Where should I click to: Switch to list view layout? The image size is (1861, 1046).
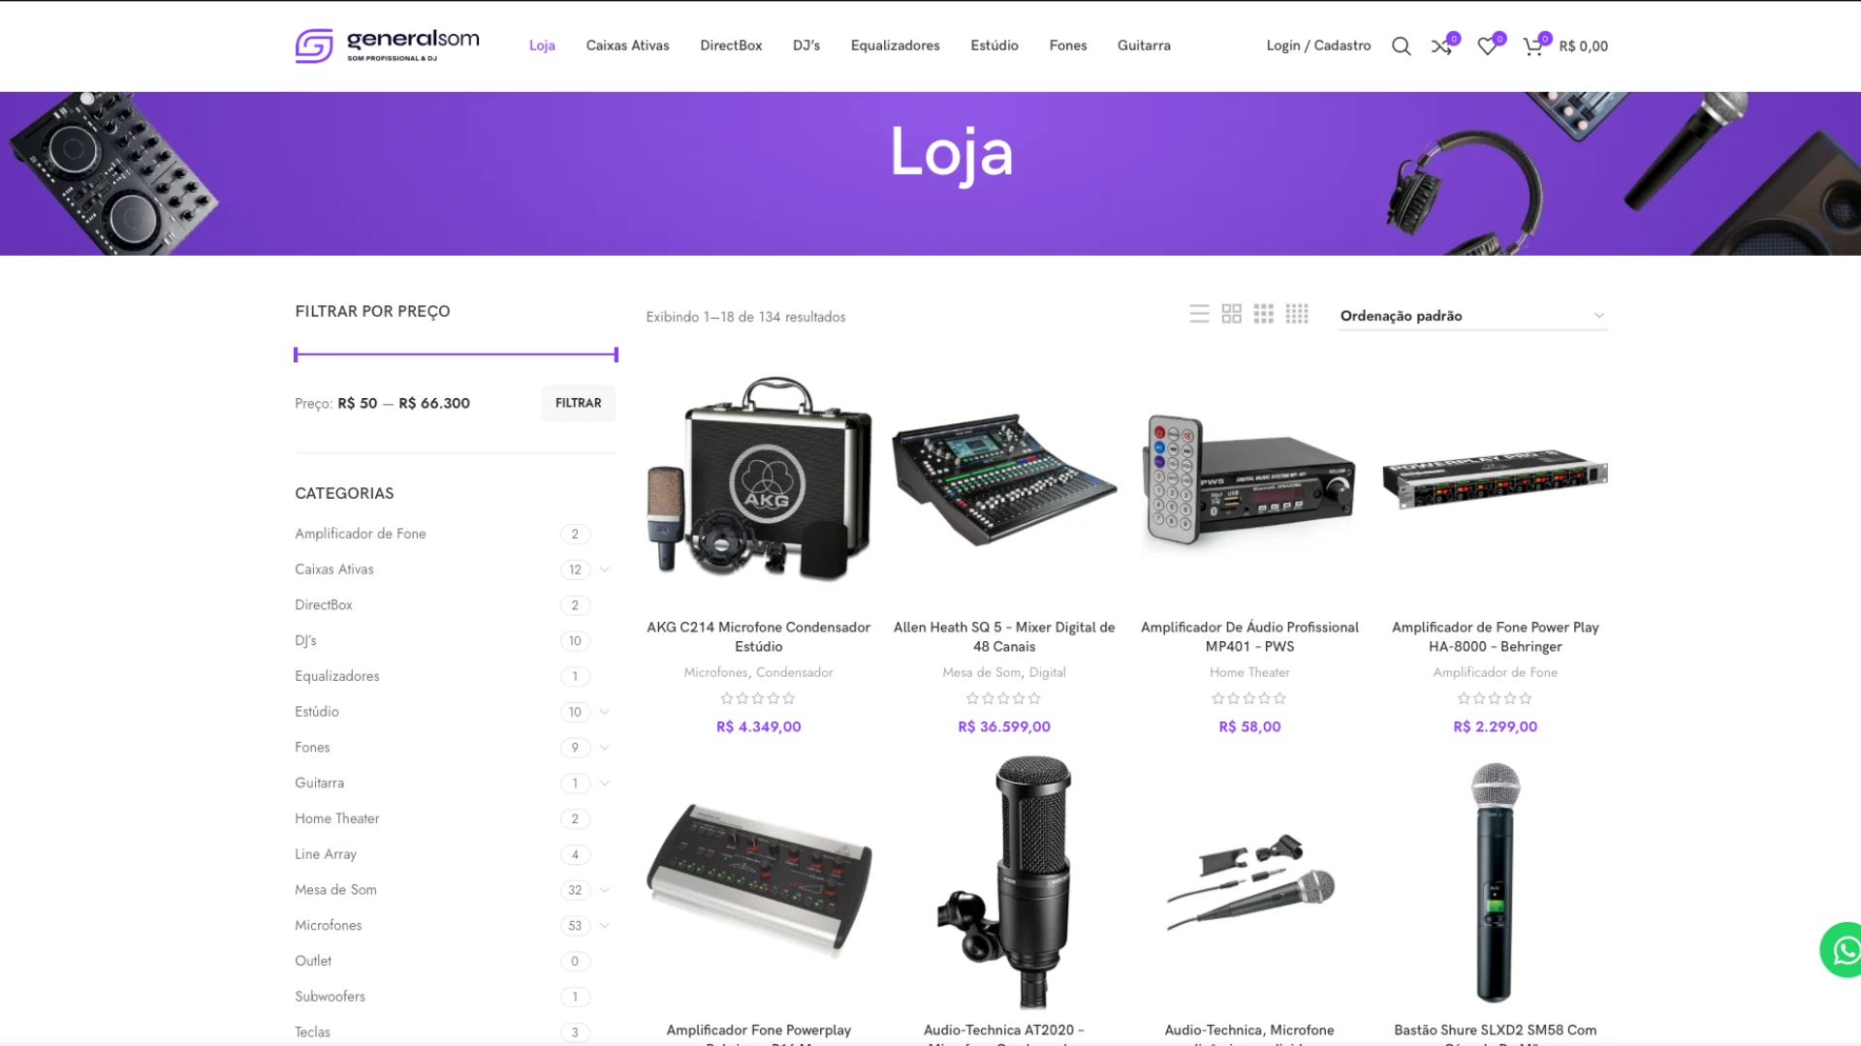[1199, 314]
